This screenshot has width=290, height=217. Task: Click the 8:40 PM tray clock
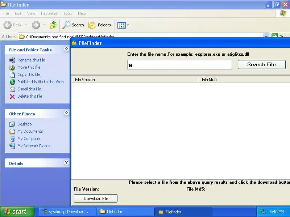(x=277, y=212)
